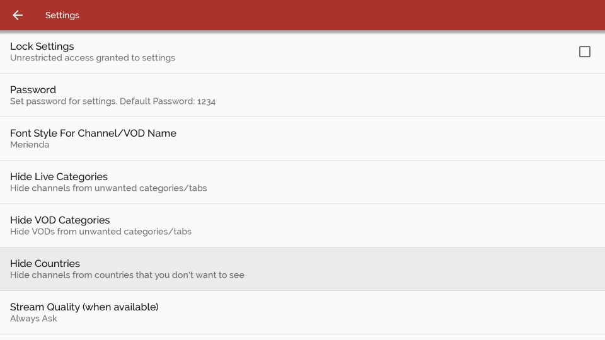Click the Settings title text
The width and height of the screenshot is (605, 340).
click(x=62, y=15)
